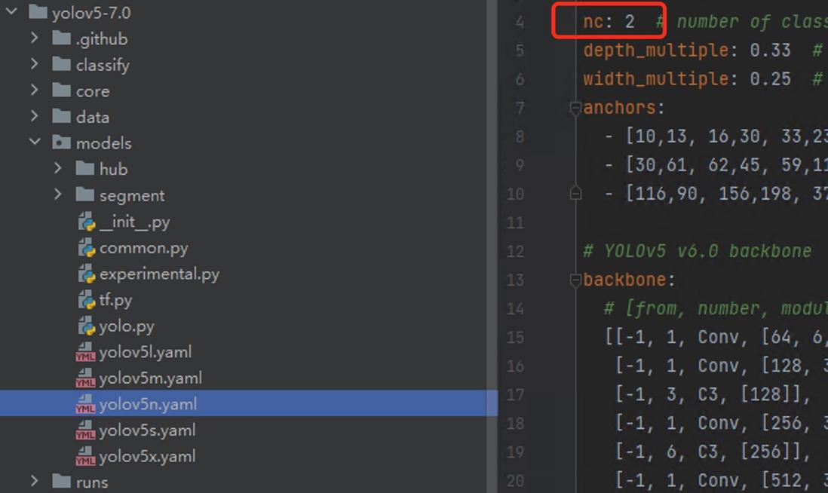Expand the .github folder

[35, 38]
